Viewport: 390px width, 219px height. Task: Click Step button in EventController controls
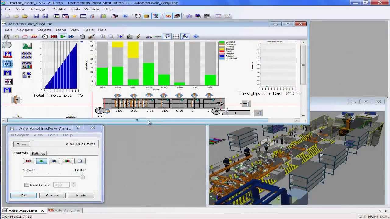[67, 161]
